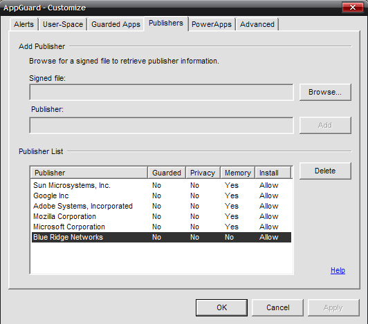Screen dimensions: 368x324
Task: Click the Install column header
Action: (x=273, y=173)
